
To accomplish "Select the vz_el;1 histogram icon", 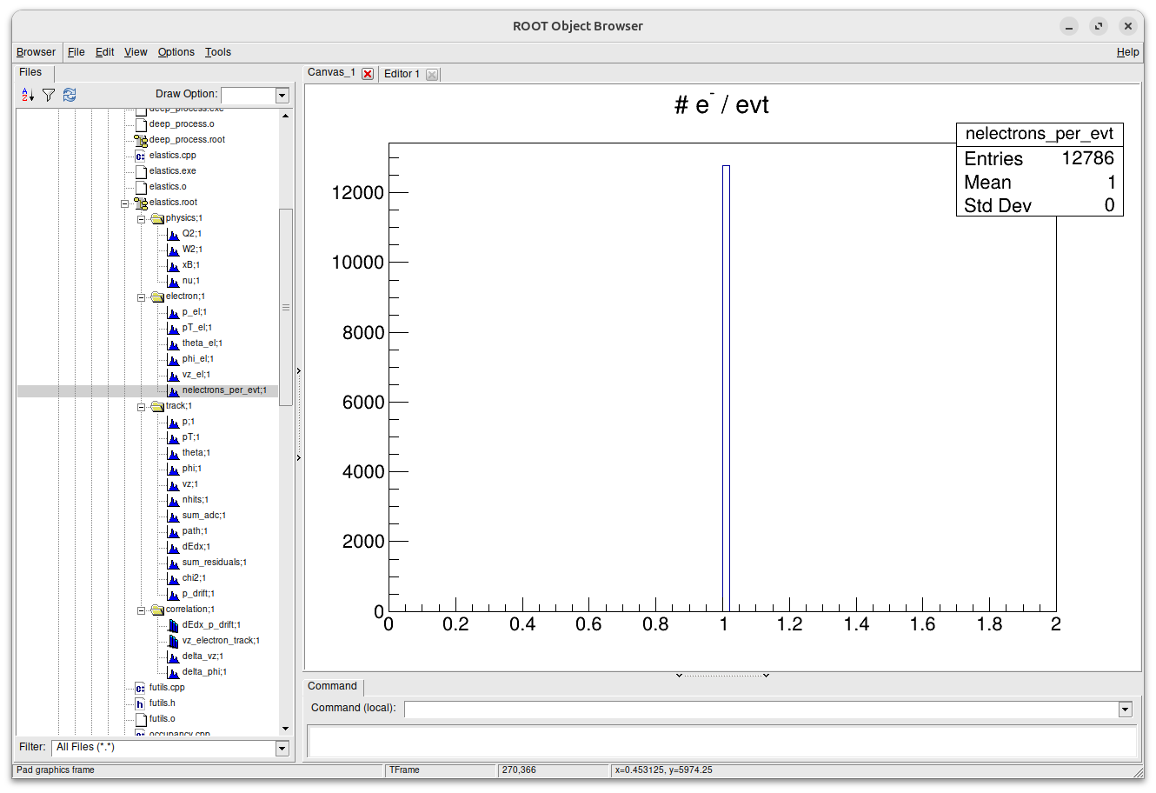I will 174,375.
